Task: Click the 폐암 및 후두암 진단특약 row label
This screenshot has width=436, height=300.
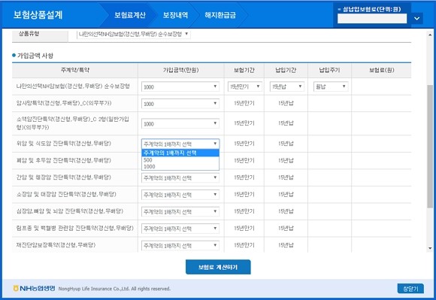Action: (x=64, y=160)
